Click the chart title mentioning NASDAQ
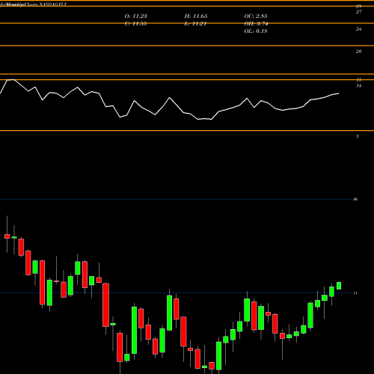Image resolution: width=374 pixels, height=374 pixels. [34, 4]
